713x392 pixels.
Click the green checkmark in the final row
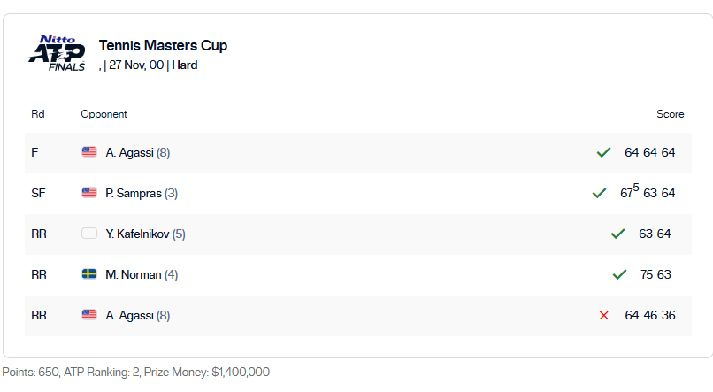(x=603, y=152)
